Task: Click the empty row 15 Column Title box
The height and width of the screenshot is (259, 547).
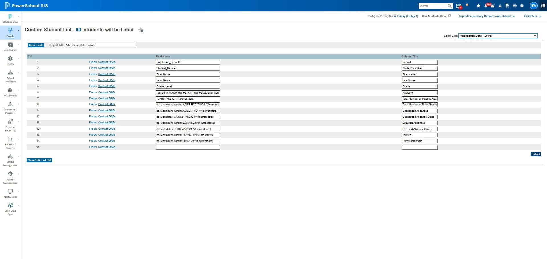Action: tap(419, 147)
